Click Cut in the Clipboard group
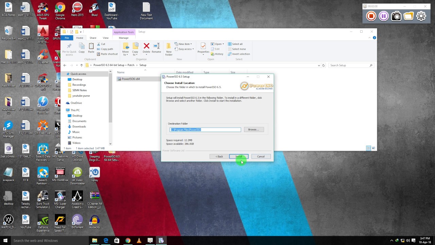The height and width of the screenshot is (245, 435). tap(101, 44)
